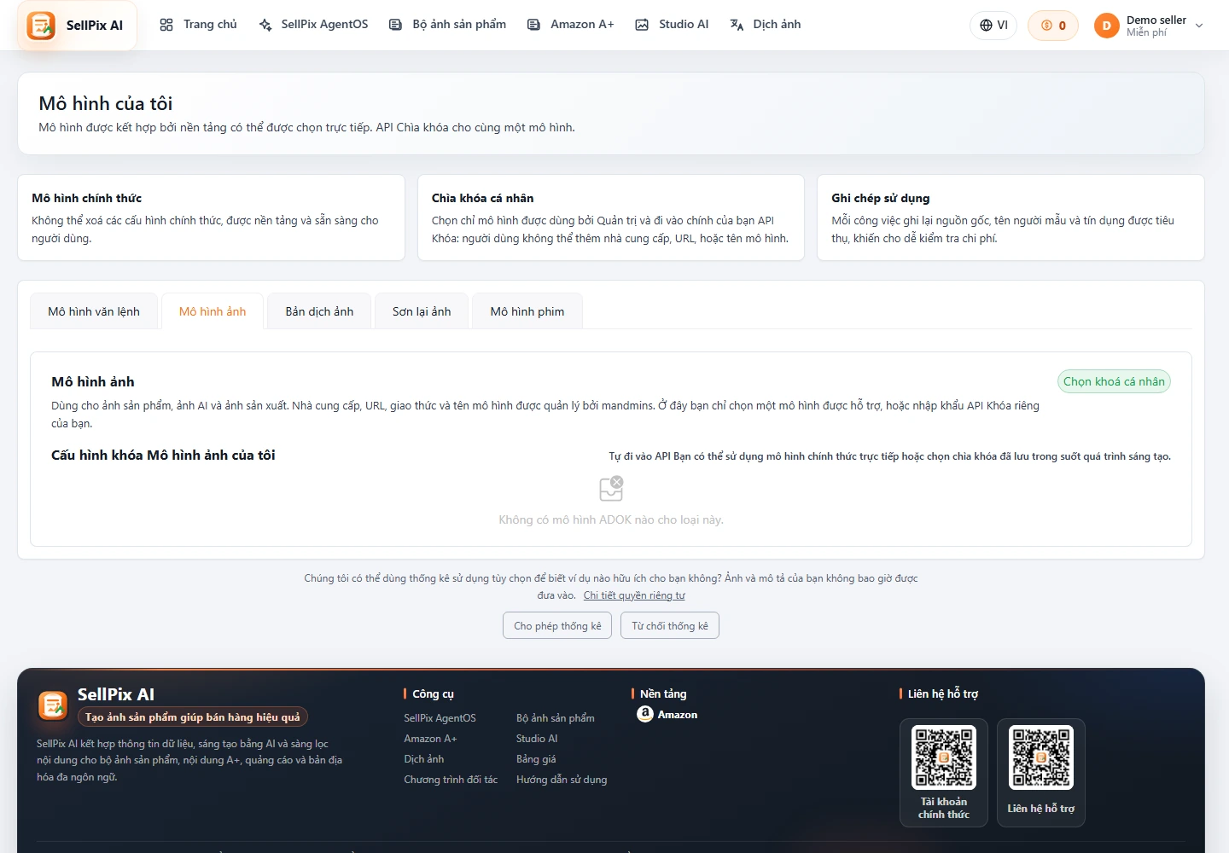Open Trang chủ in the top navigation

(198, 25)
